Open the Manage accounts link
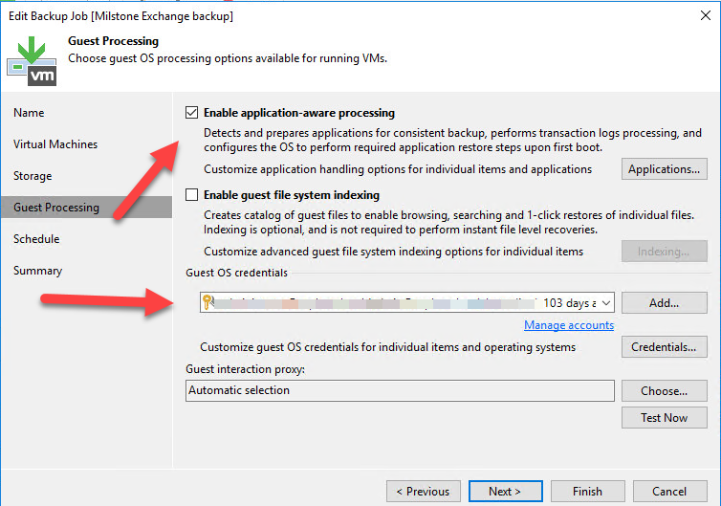Screen dimensions: 721x506 [x=569, y=325]
